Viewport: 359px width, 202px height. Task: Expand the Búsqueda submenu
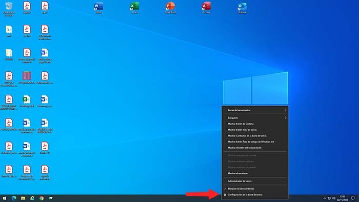click(255, 118)
